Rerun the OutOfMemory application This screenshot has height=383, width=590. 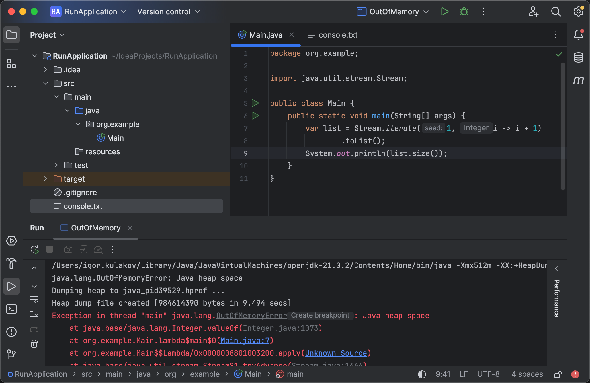(34, 250)
